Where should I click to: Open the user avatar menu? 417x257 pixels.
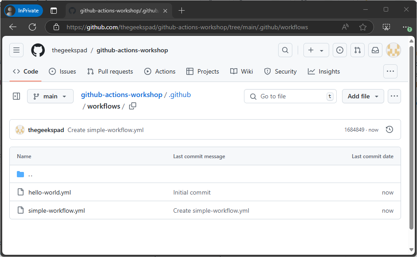click(393, 50)
